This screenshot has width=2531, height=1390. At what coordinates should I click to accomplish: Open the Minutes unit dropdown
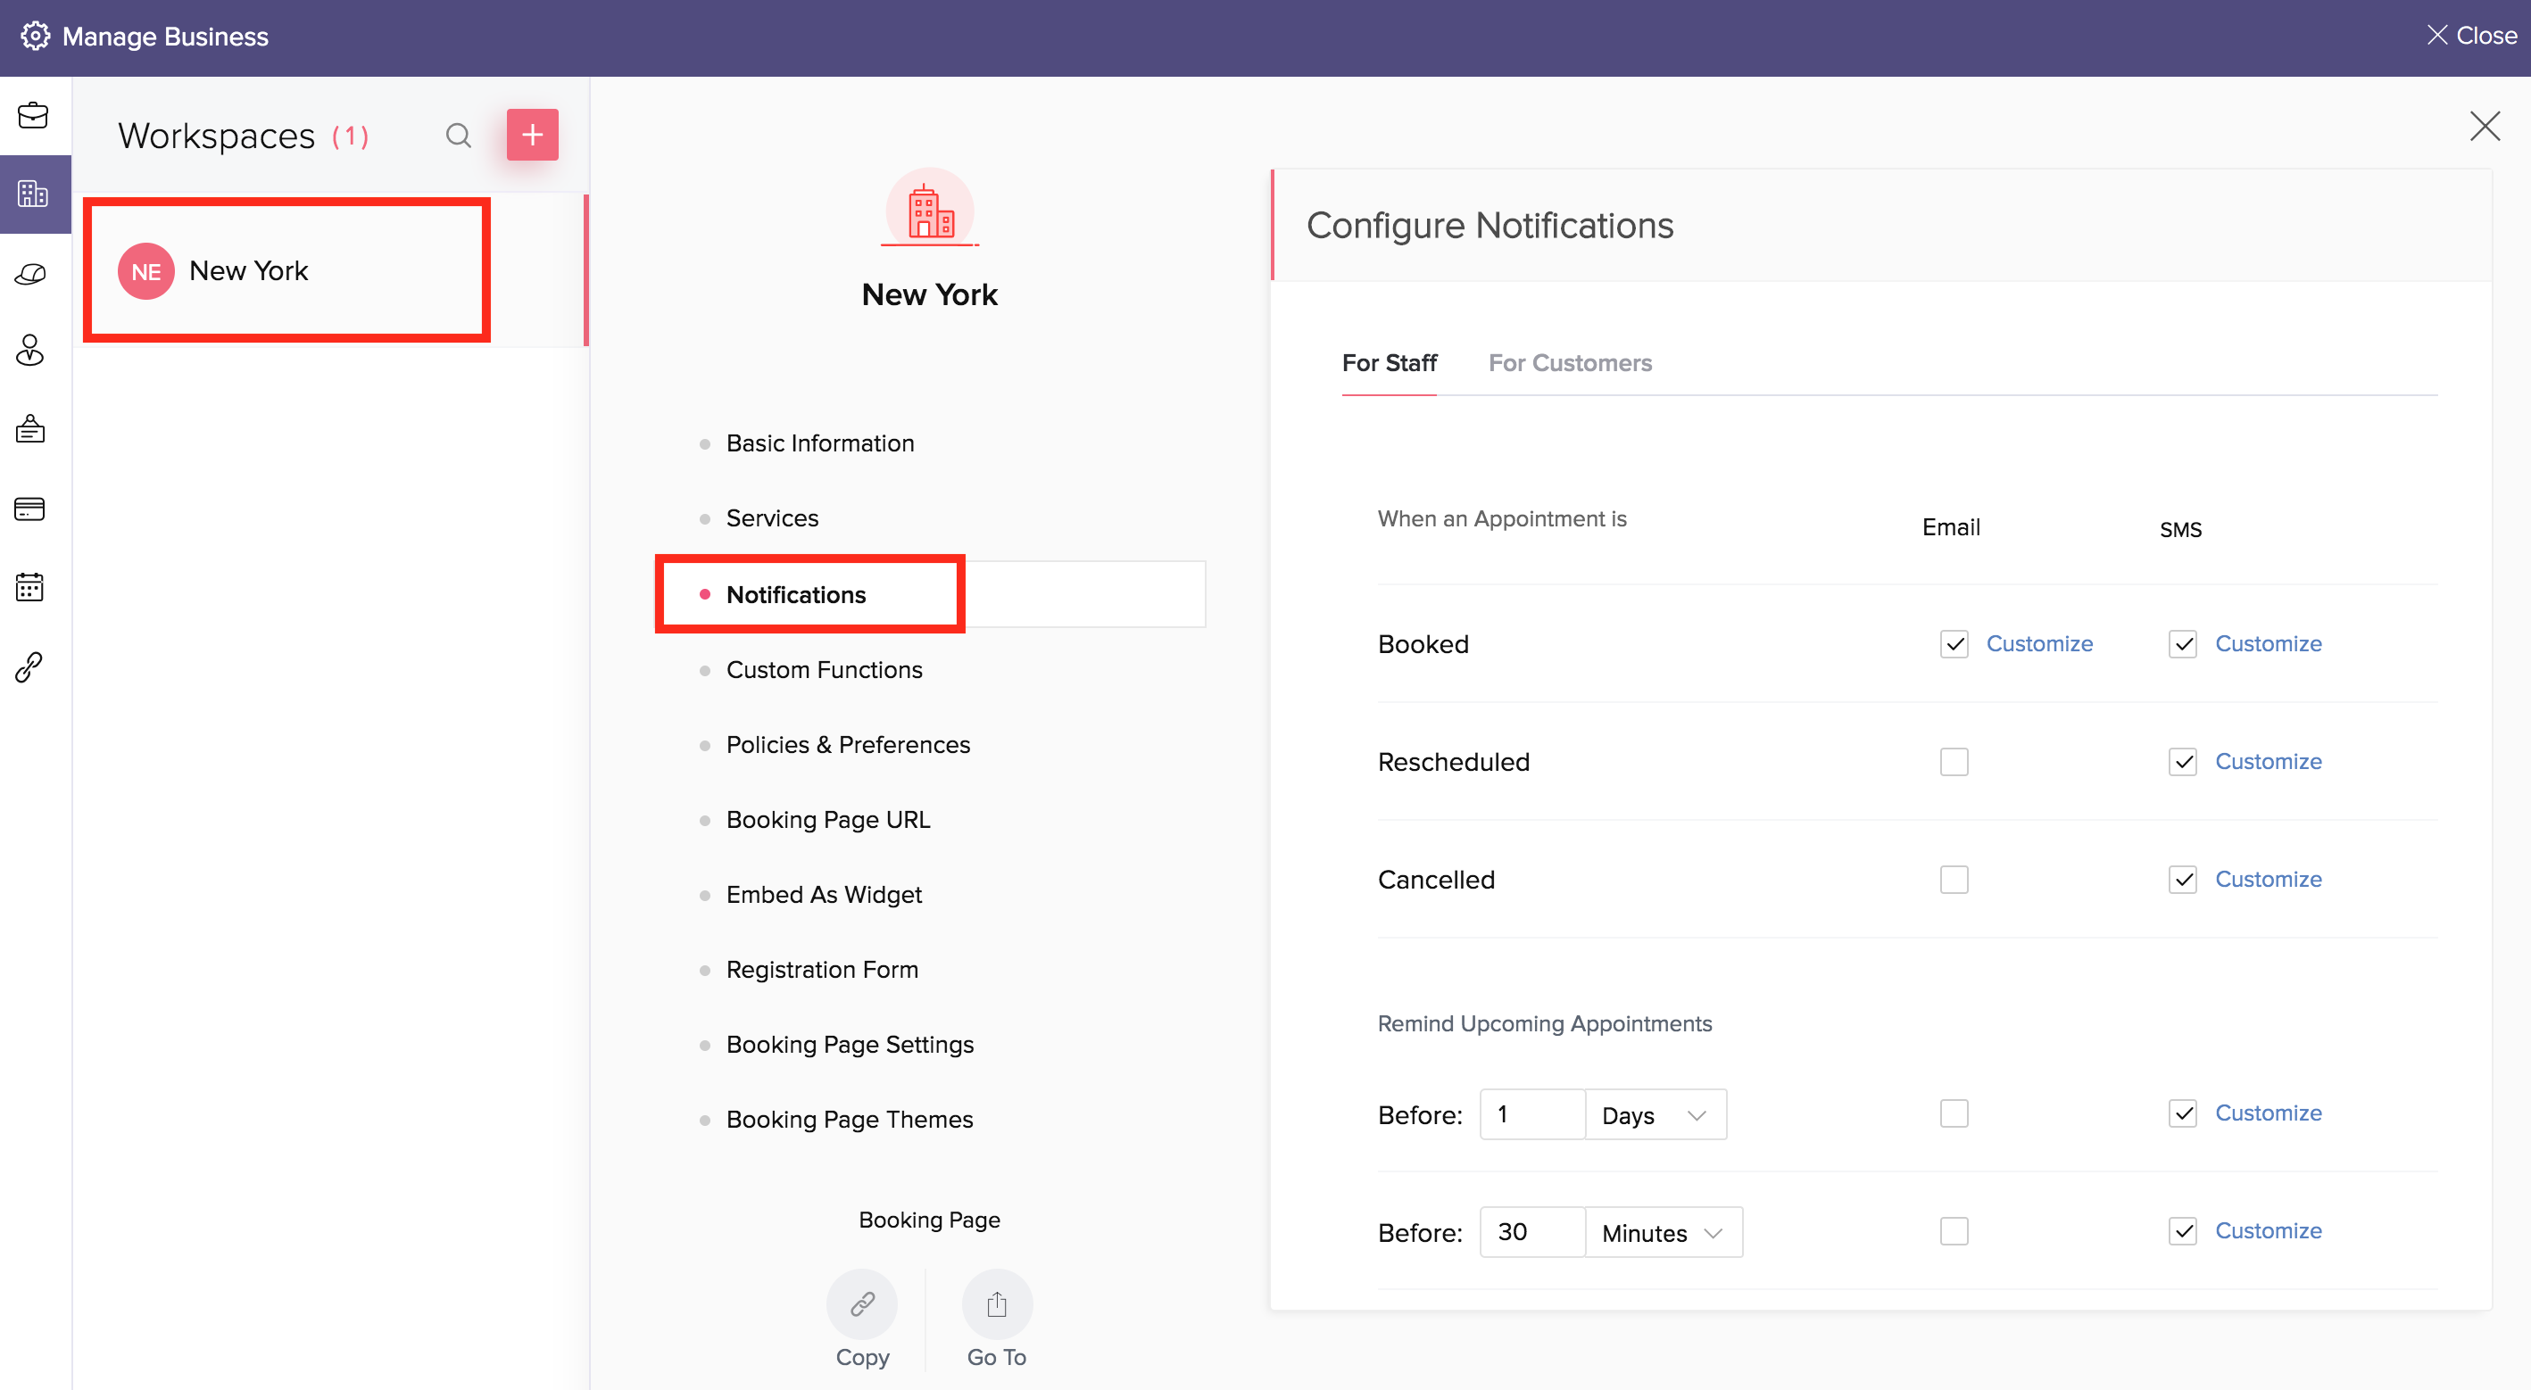(x=1663, y=1233)
